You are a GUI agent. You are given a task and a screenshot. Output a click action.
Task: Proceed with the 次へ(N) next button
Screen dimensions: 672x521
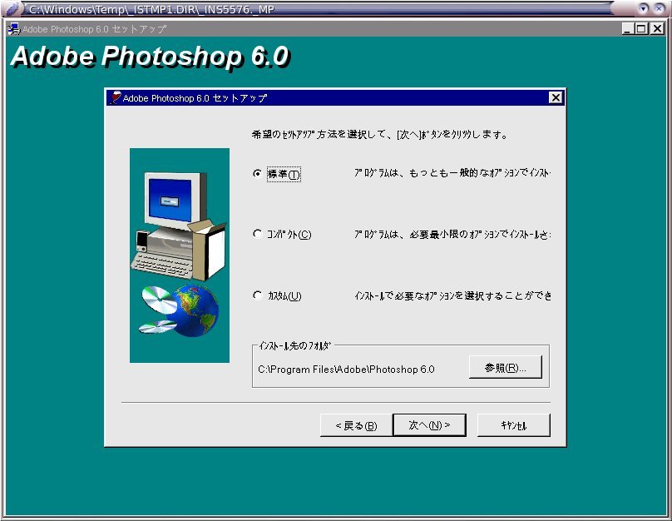point(429,425)
